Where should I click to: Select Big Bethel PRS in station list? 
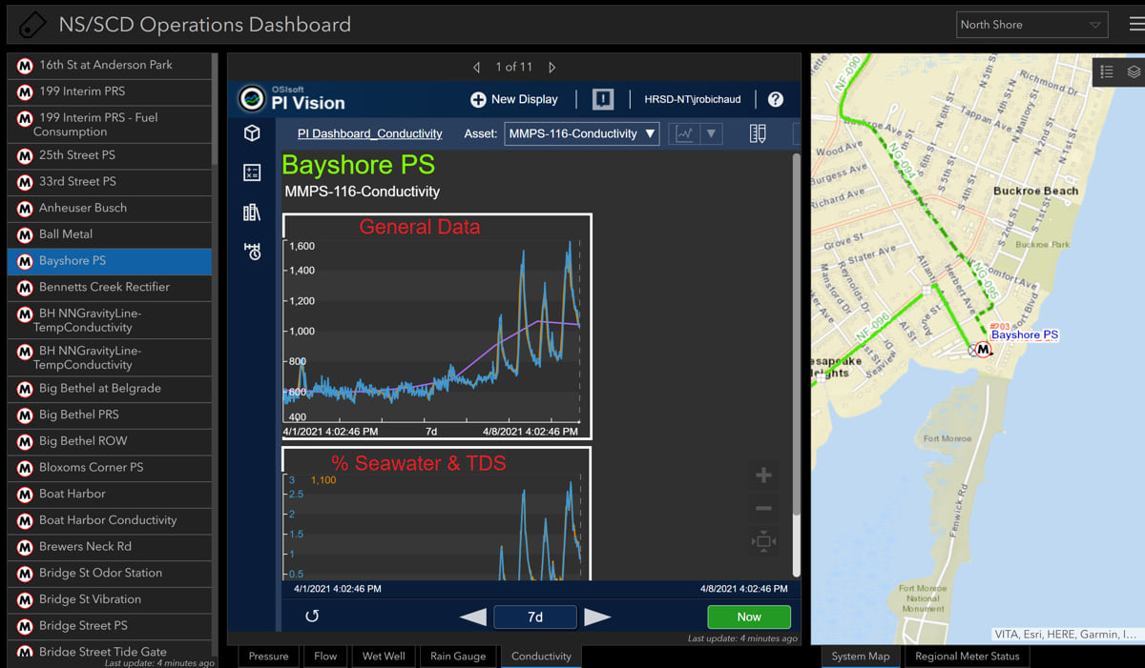click(110, 415)
